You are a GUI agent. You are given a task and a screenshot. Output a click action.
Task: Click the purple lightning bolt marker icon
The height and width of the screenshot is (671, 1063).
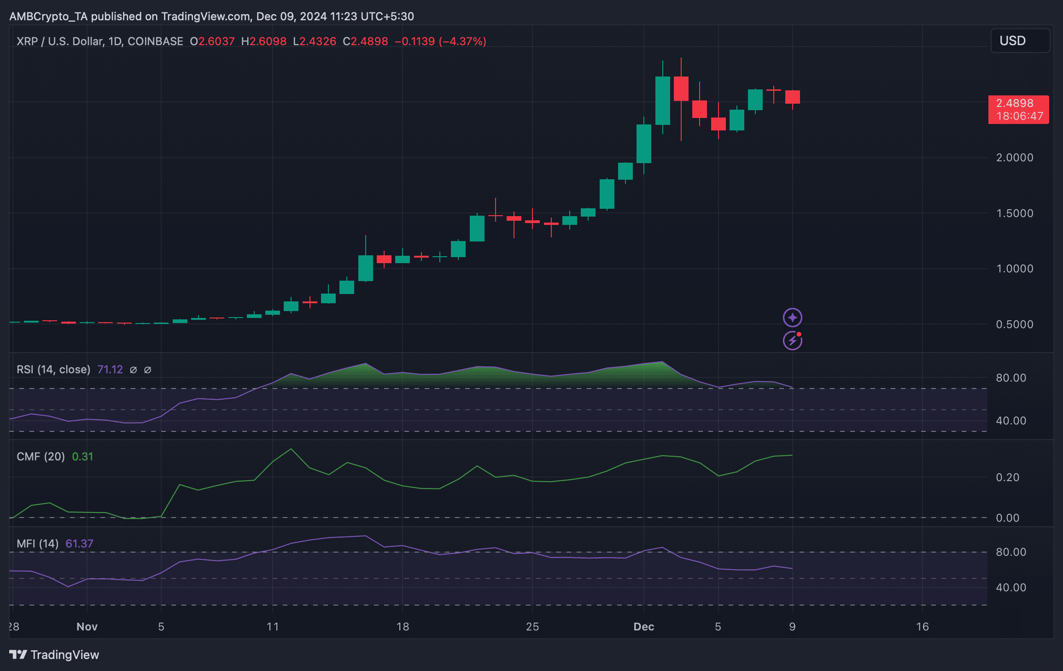click(x=792, y=341)
